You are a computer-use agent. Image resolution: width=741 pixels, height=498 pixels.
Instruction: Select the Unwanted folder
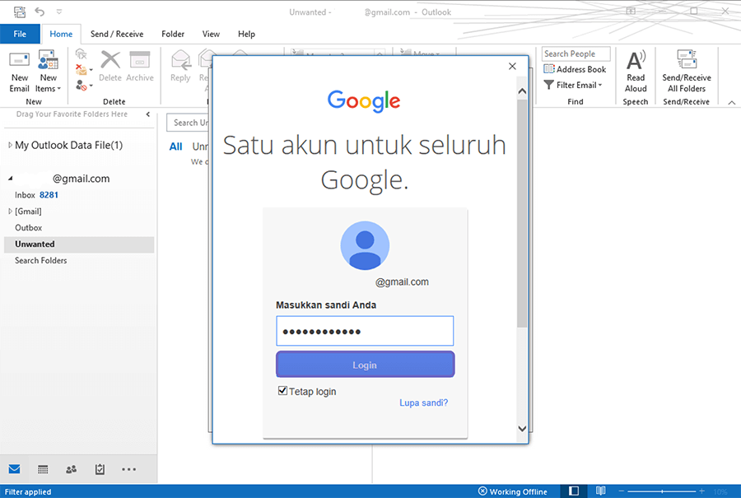79,244
